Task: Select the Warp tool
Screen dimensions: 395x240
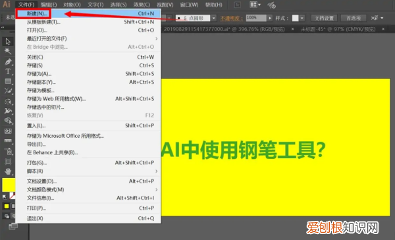Action: (x=8, y=111)
